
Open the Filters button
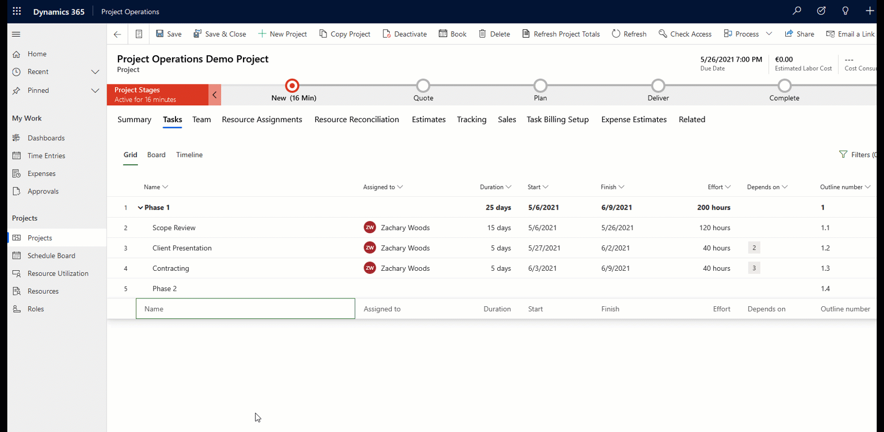tap(857, 155)
